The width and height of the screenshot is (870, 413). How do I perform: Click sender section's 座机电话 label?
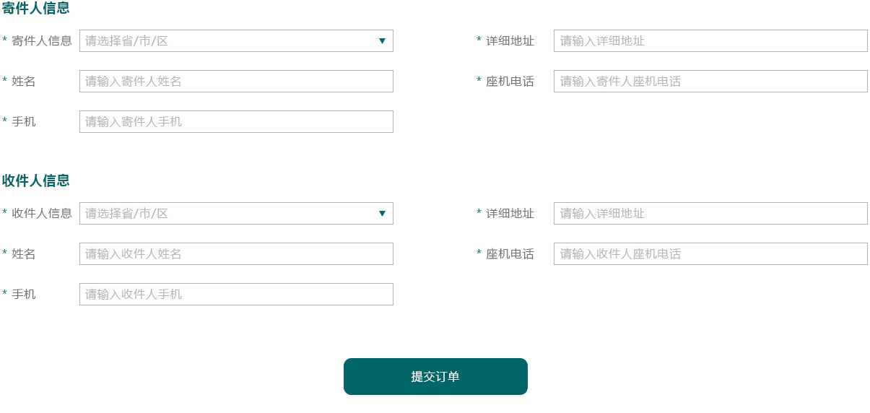coord(510,82)
